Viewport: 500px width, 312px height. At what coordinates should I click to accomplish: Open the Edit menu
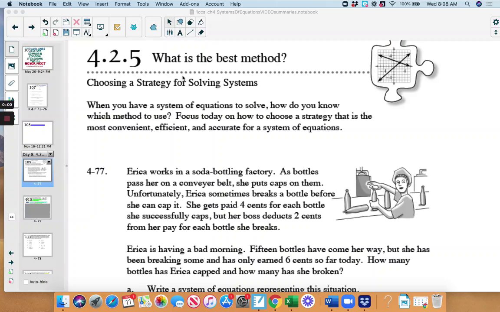(x=67, y=4)
